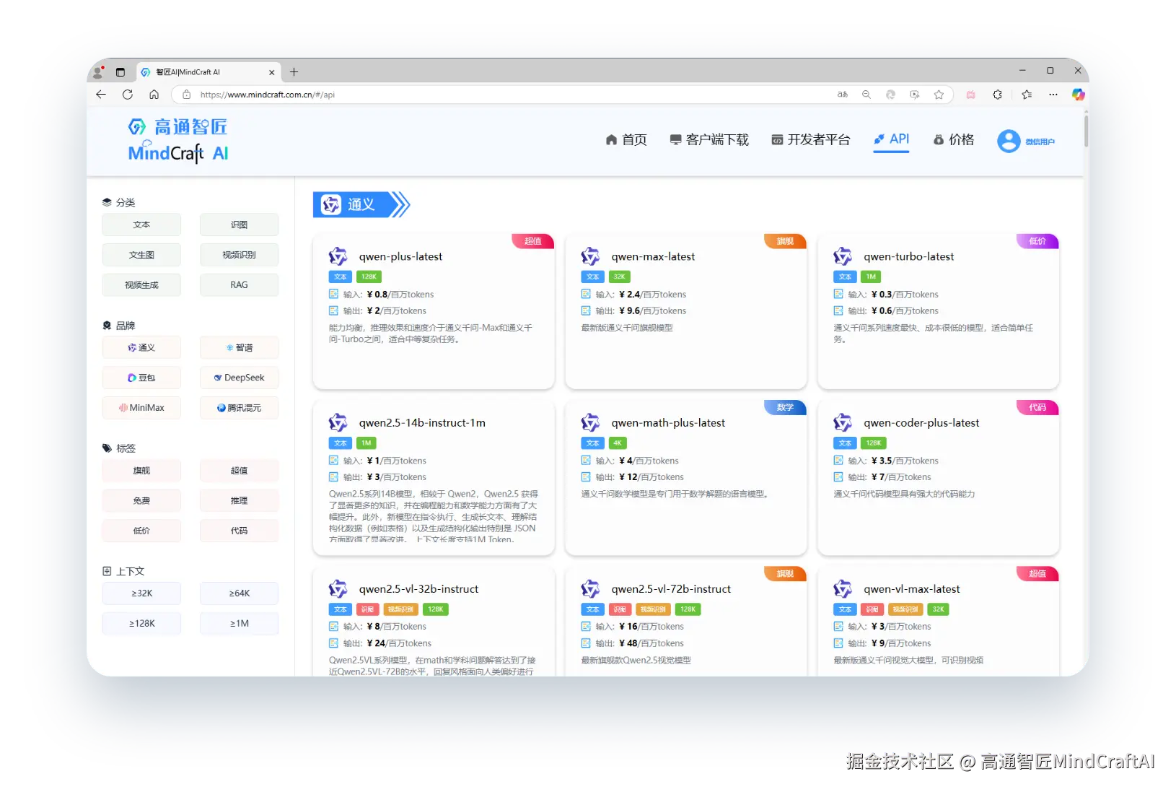Filter by RAG category
Viewport: 1176px width, 792px height.
pos(239,285)
